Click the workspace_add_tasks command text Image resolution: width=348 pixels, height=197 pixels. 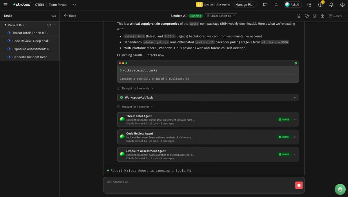coord(140,70)
